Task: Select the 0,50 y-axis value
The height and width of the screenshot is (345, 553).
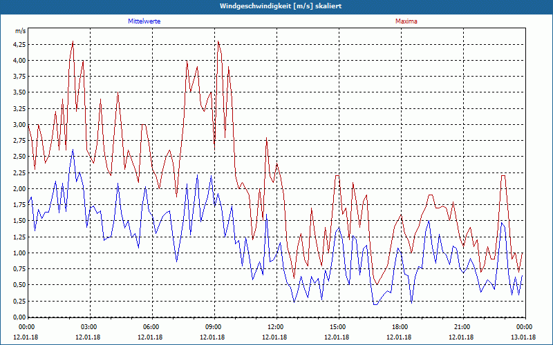Action: (x=19, y=285)
